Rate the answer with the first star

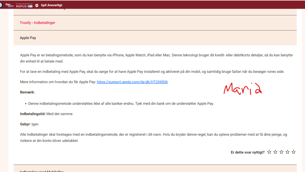pyautogui.click(x=269, y=152)
